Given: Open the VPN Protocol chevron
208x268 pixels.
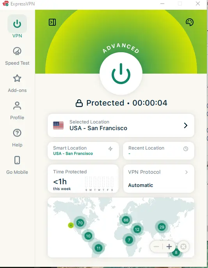Looking at the screenshot, I should [187, 172].
